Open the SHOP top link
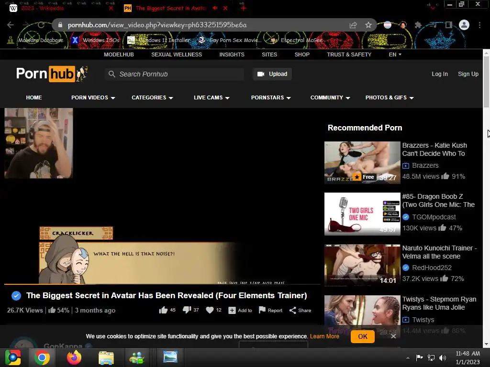The width and height of the screenshot is (490, 367). pos(302,54)
